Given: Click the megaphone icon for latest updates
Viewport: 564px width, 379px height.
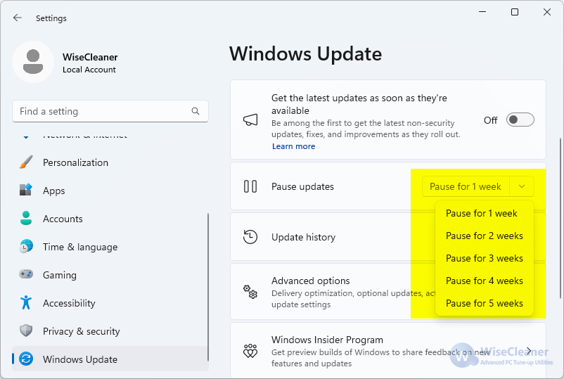Looking at the screenshot, I should [250, 120].
